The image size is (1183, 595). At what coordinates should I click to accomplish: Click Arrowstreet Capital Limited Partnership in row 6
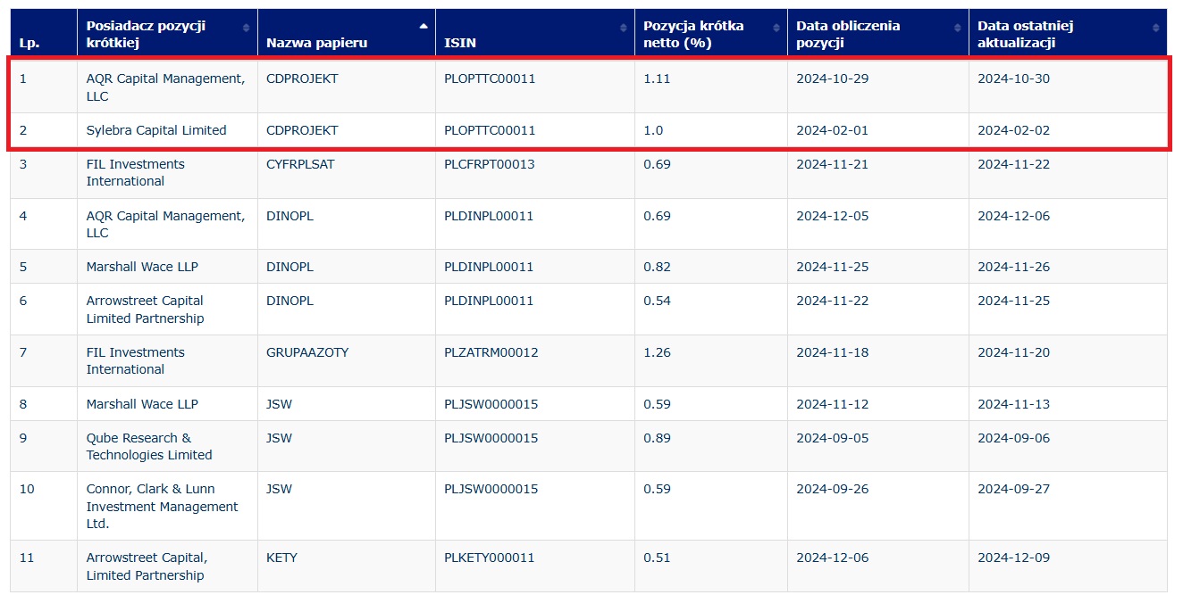(145, 310)
